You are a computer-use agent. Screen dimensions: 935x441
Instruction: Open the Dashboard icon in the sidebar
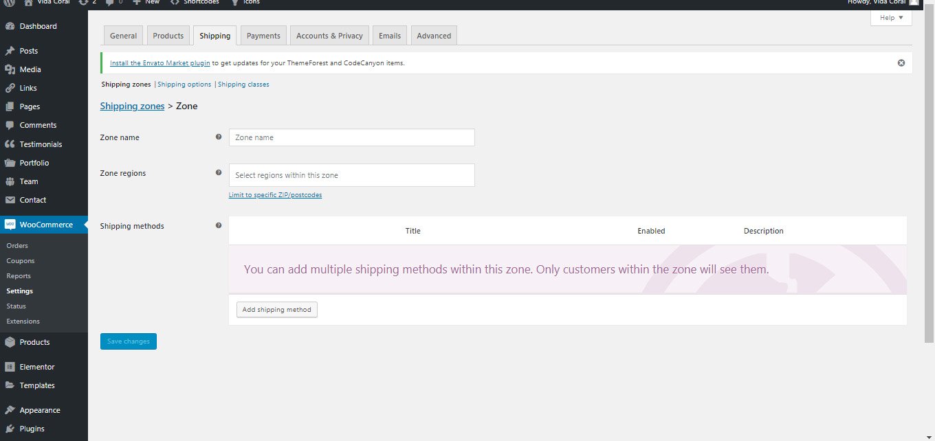(x=10, y=26)
